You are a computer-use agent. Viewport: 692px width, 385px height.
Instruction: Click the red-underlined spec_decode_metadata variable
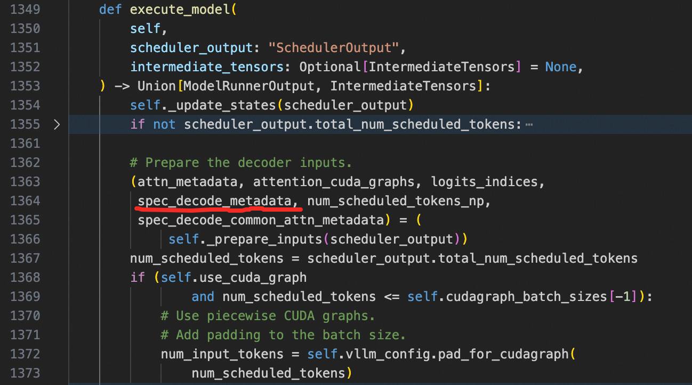214,201
